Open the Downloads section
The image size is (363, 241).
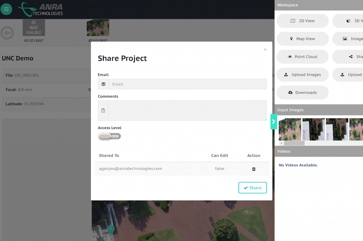302,93
